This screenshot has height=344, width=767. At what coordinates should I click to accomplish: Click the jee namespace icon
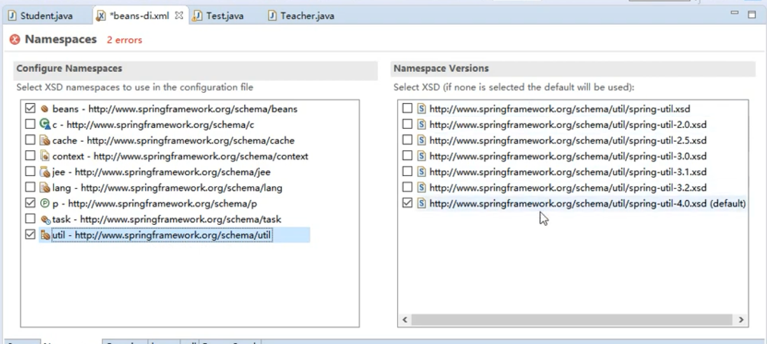(45, 172)
